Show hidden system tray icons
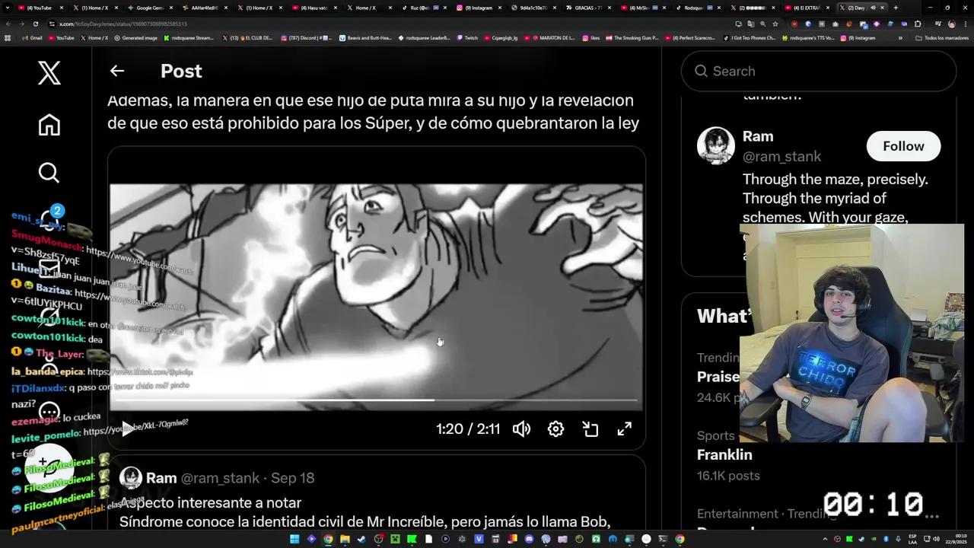974x548 pixels. 825,540
